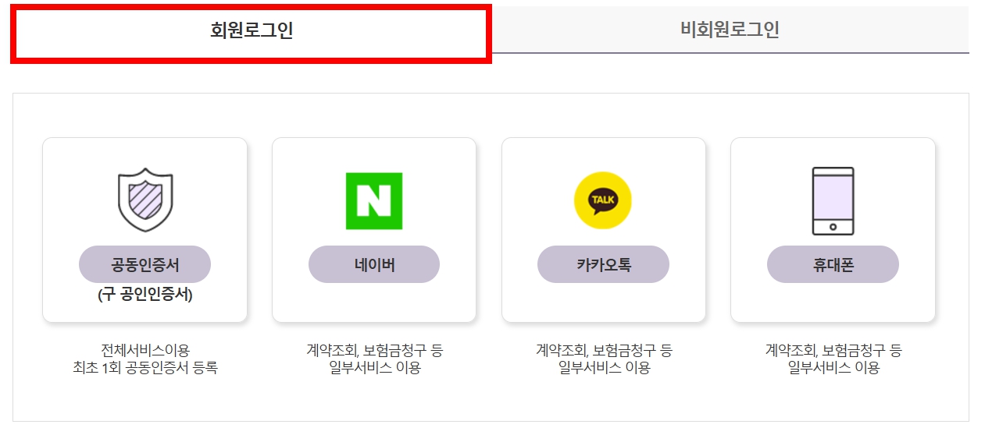The image size is (985, 435).
Task: Click the (구 공인인증서) label
Action: coord(145,295)
